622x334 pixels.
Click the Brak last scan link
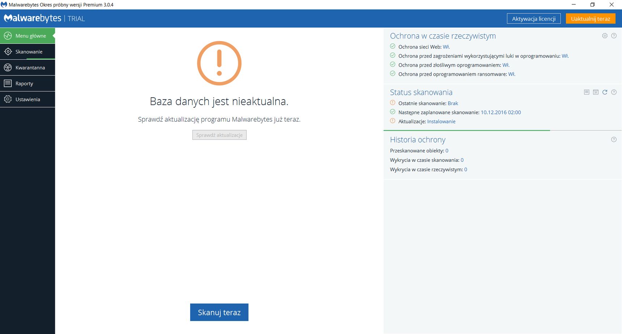click(x=453, y=103)
